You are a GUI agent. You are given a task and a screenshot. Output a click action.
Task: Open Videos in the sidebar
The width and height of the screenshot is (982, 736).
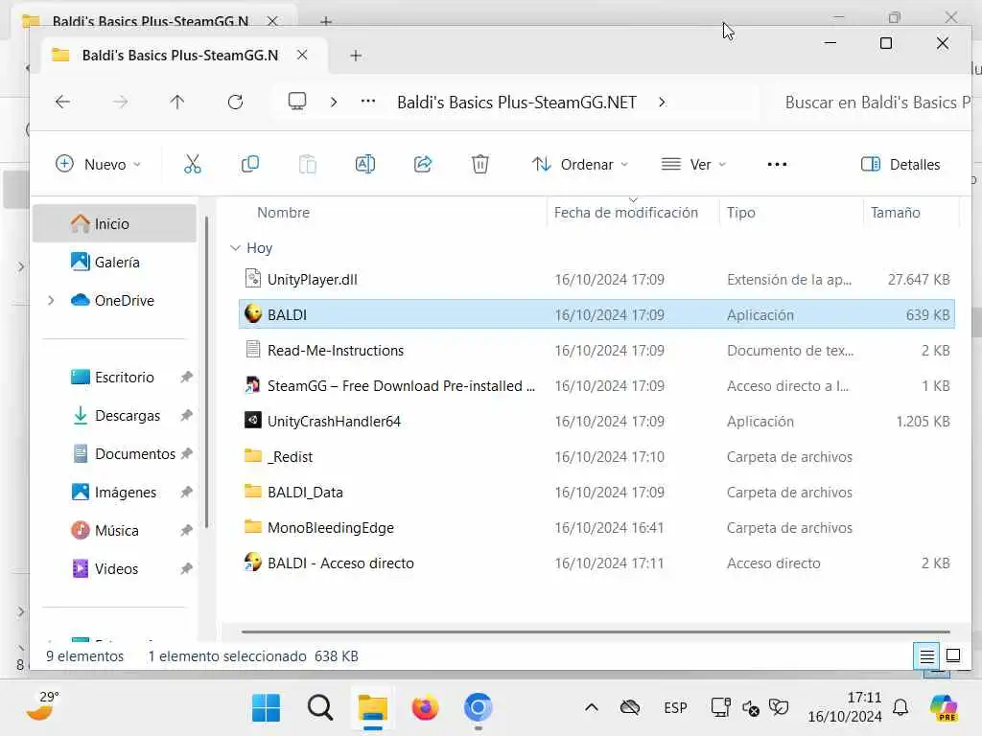click(115, 568)
